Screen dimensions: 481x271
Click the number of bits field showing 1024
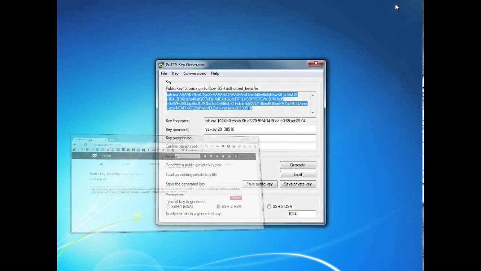pos(301,214)
